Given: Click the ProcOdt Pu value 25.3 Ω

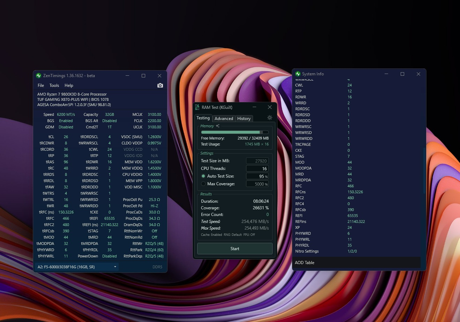Looking at the screenshot, I should 154,200.
